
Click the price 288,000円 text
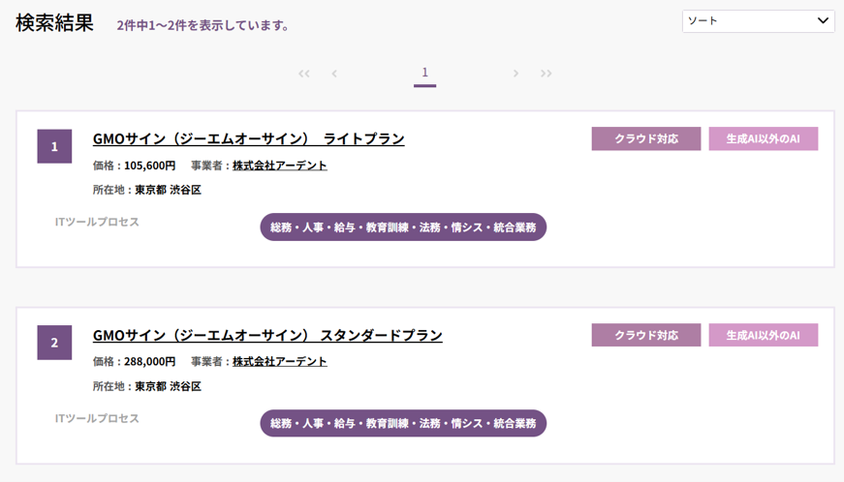[149, 362]
